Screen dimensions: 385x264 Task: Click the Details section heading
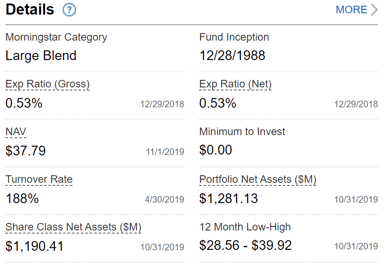tap(30, 10)
